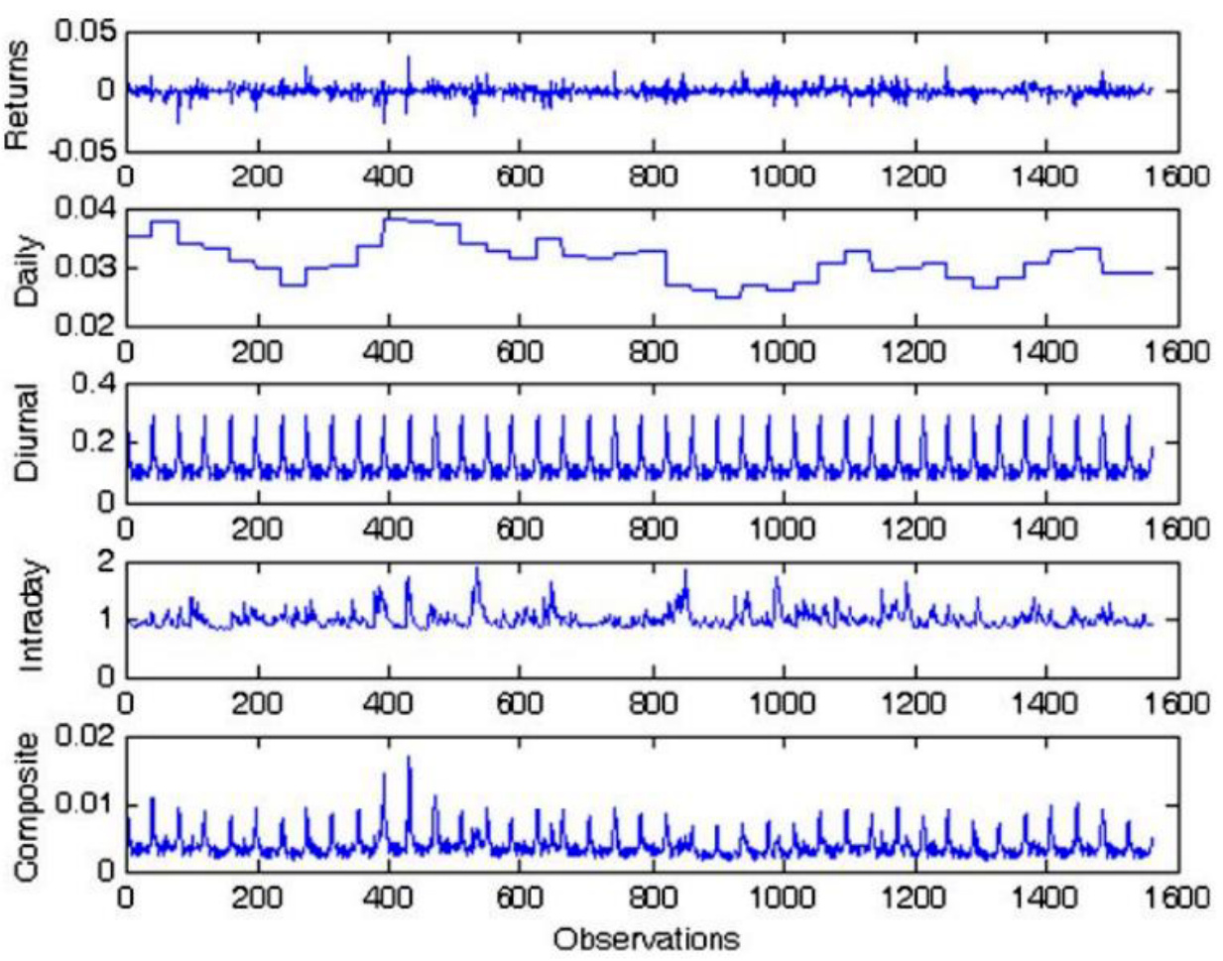Click the 800 x-tick beneath the Returns plot
Viewport: 1223px width, 961px height.
652,178
